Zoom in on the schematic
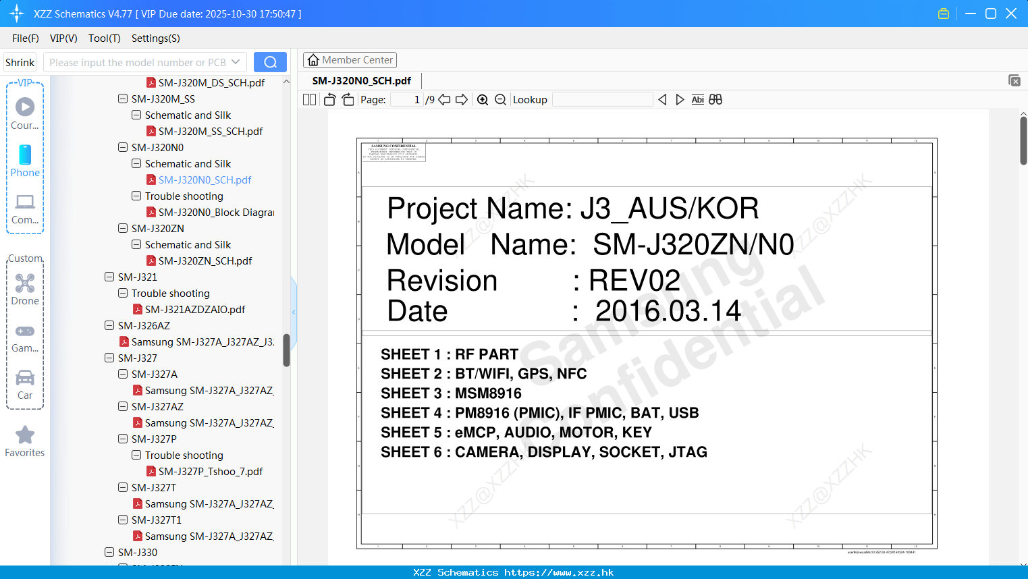 point(483,99)
